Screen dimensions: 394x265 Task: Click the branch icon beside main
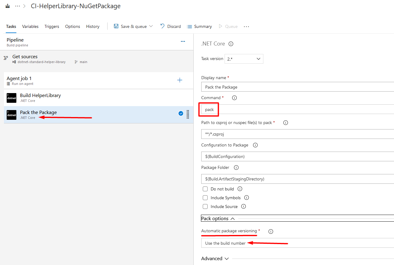pos(76,62)
